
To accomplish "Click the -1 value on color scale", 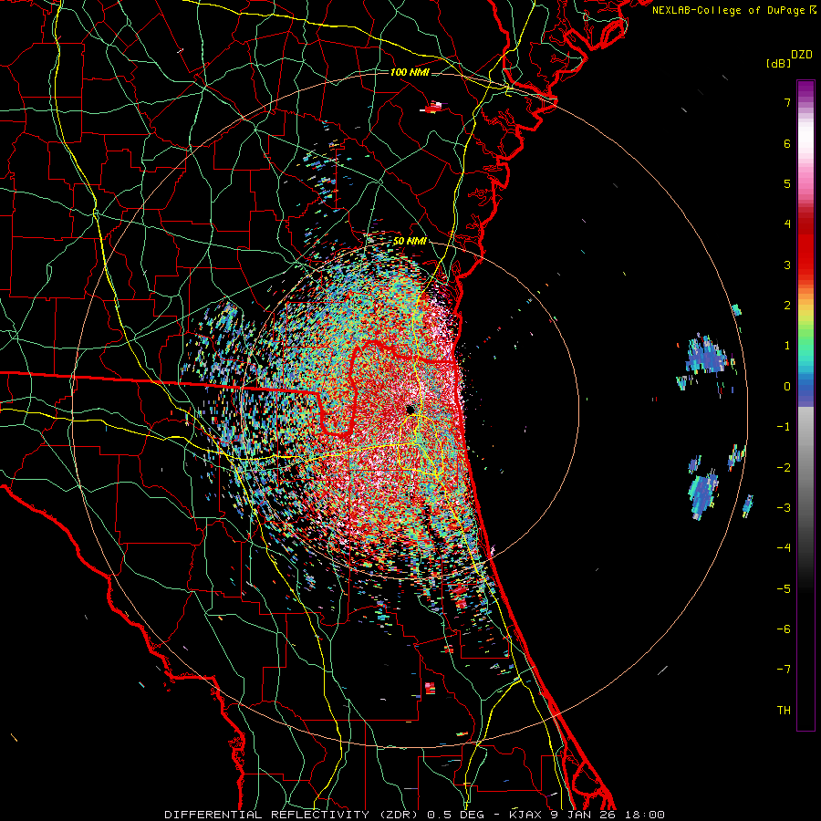I will 784,427.
